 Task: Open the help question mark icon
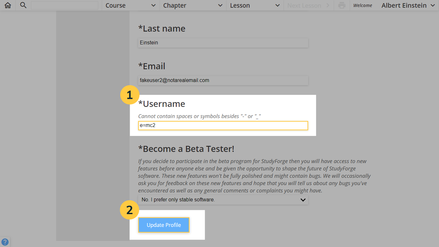point(5,242)
